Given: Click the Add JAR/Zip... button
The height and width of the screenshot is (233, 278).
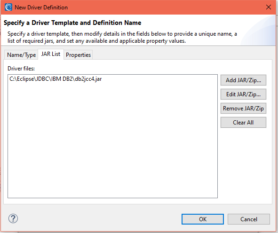Looking at the screenshot, I should pyautogui.click(x=243, y=80).
